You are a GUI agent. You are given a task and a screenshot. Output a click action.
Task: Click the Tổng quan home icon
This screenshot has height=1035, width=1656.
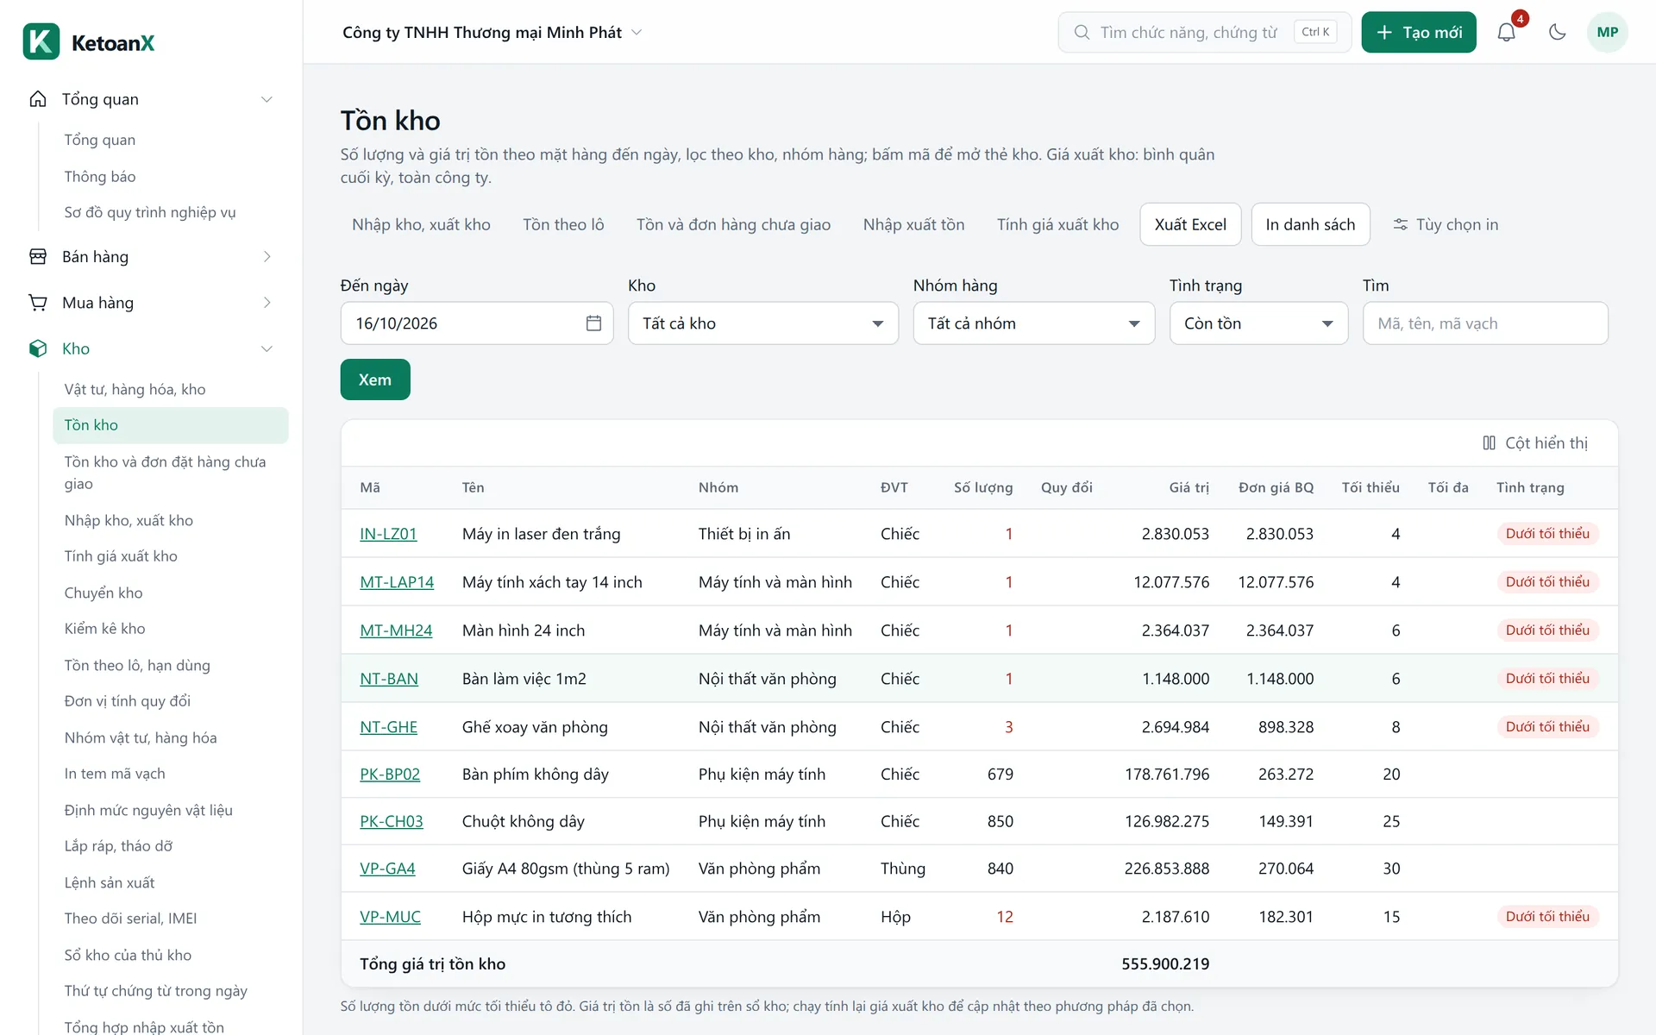[x=38, y=99]
